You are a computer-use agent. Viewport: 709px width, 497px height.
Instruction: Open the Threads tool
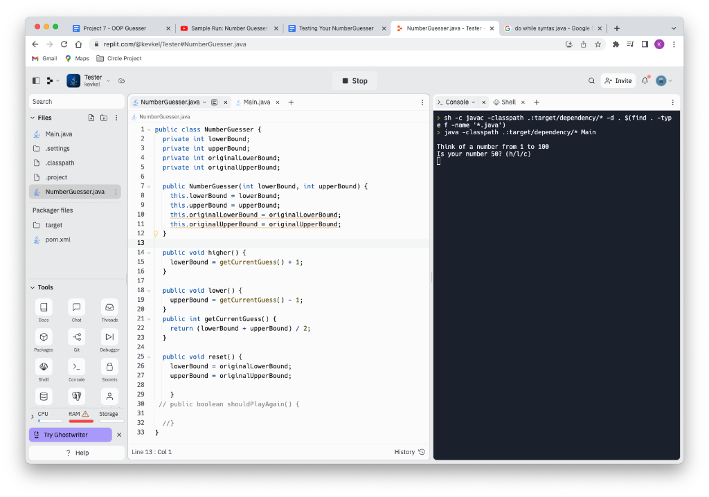[x=109, y=307]
